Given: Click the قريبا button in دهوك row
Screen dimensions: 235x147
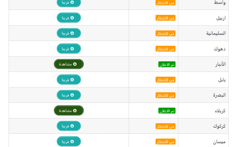Looking at the screenshot, I should [x=69, y=49].
